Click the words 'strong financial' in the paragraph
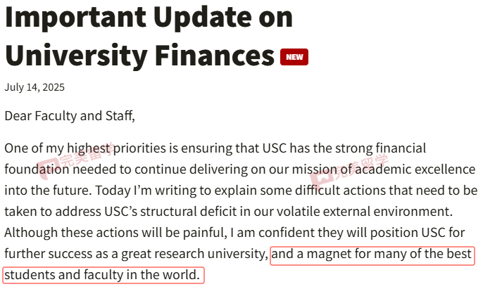Image resolution: width=483 pixels, height=289 pixels. pyautogui.click(x=381, y=148)
